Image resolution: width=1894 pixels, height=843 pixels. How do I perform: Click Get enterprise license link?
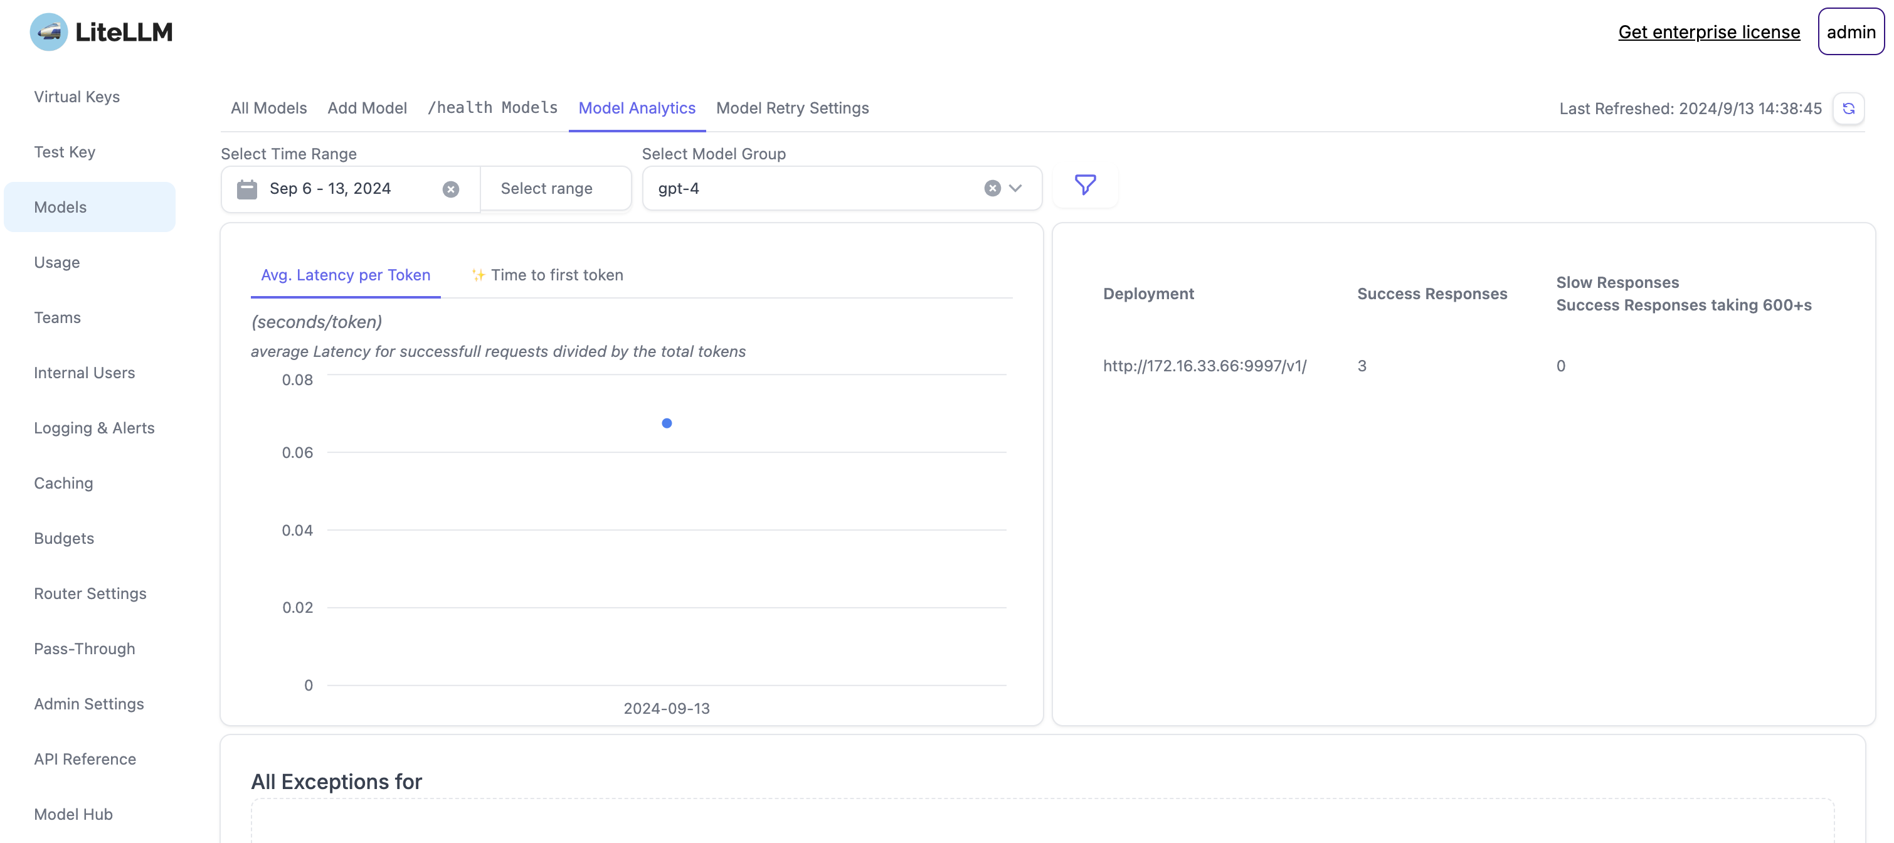1708,31
